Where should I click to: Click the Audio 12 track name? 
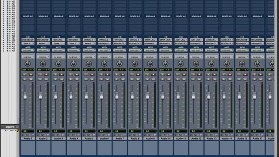point(196,139)
